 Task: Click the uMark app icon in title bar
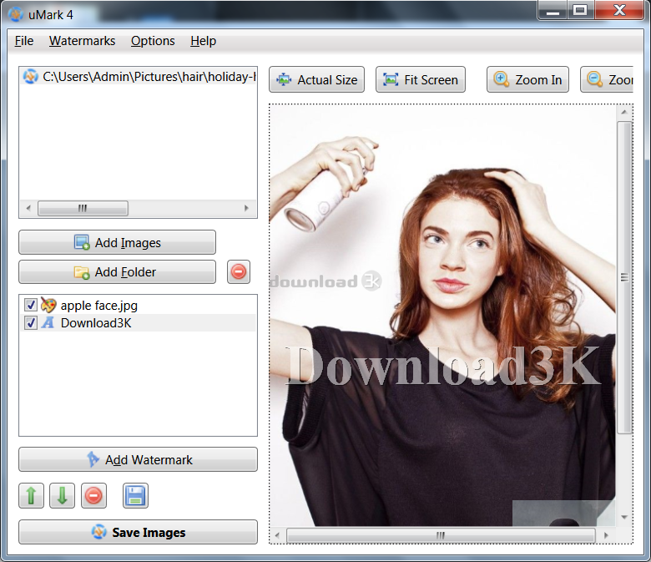pyautogui.click(x=15, y=14)
